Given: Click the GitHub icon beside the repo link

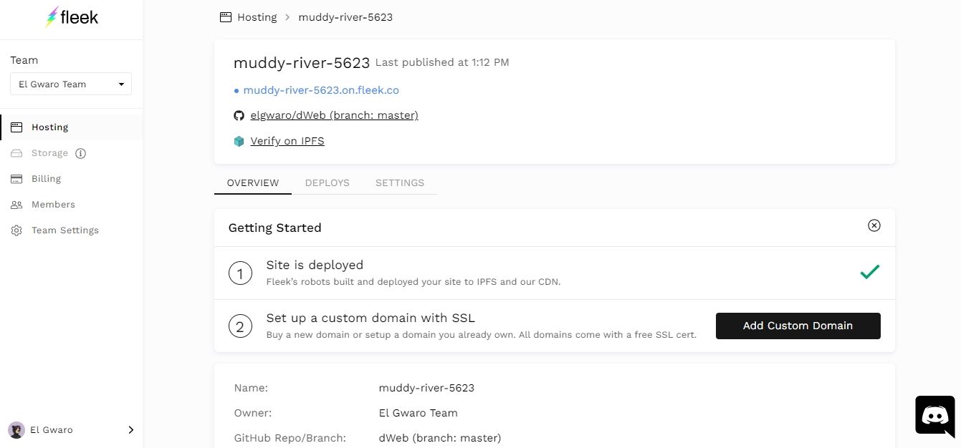Looking at the screenshot, I should click(239, 115).
